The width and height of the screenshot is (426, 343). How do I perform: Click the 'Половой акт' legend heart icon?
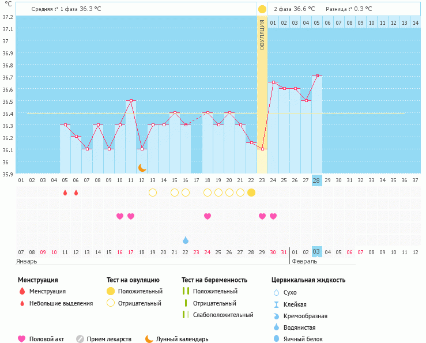(22, 339)
